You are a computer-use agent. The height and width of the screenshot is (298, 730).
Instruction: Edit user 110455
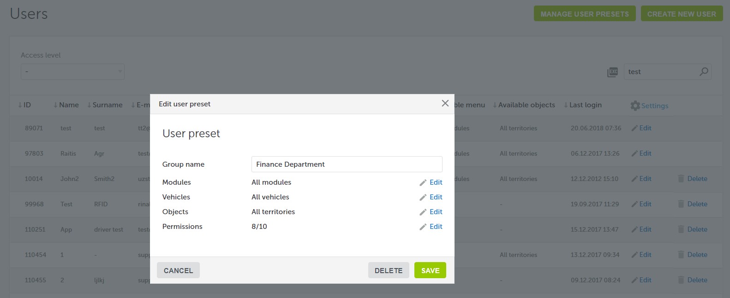tap(645, 280)
